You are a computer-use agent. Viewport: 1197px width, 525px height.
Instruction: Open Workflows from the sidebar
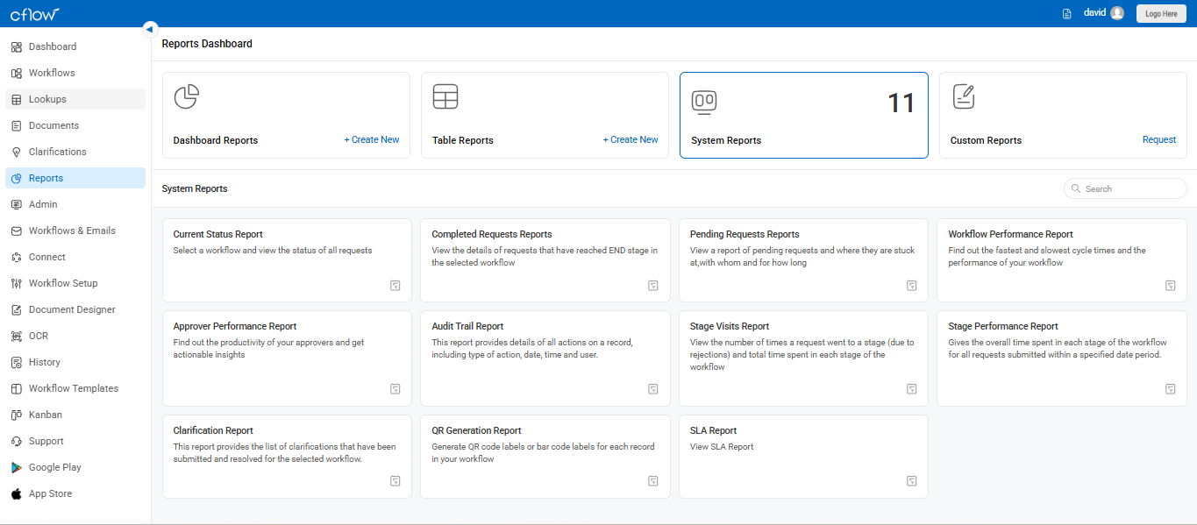coord(75,73)
